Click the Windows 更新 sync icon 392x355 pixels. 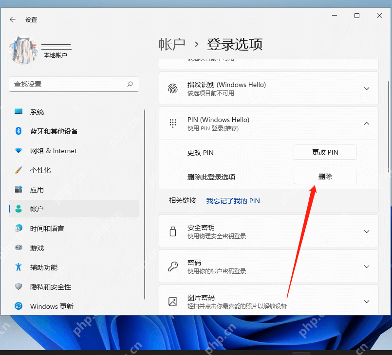pyautogui.click(x=19, y=306)
